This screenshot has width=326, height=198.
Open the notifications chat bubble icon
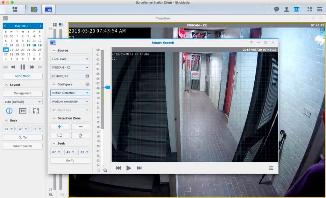[277, 9]
